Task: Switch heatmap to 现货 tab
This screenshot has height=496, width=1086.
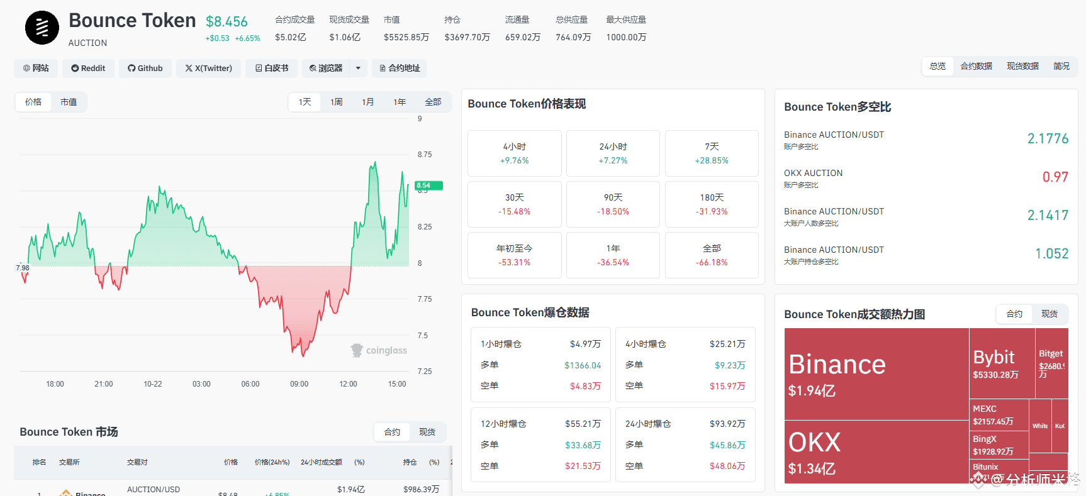Action: coord(1050,314)
